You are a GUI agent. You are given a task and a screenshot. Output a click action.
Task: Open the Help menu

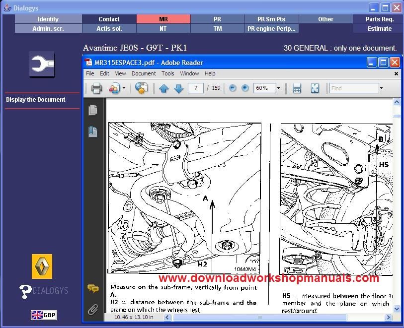pos(210,73)
